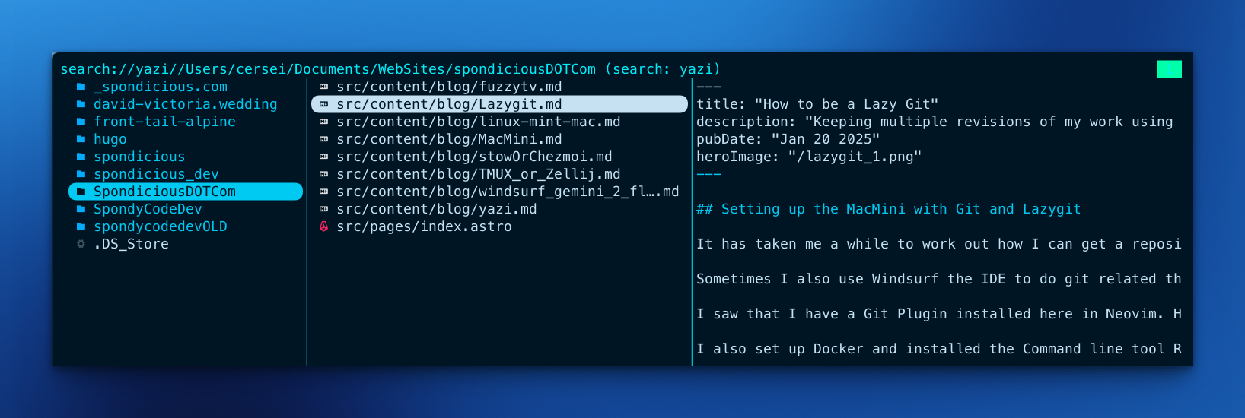Click the markdown icon beside fuzzytv.md

pos(323,87)
